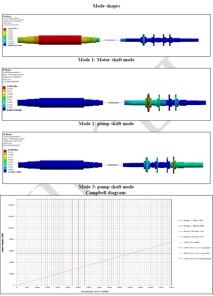Click the 'Mode shapes' heading
This screenshot has width=213, height=296.
tap(106, 6)
